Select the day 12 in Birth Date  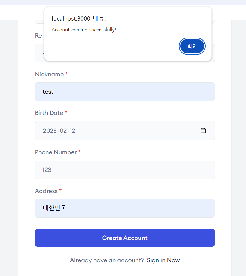[72, 131]
